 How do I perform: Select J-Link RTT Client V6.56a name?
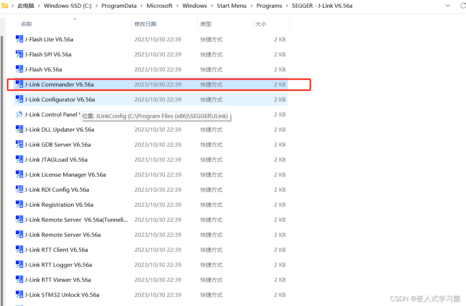pyautogui.click(x=56, y=250)
